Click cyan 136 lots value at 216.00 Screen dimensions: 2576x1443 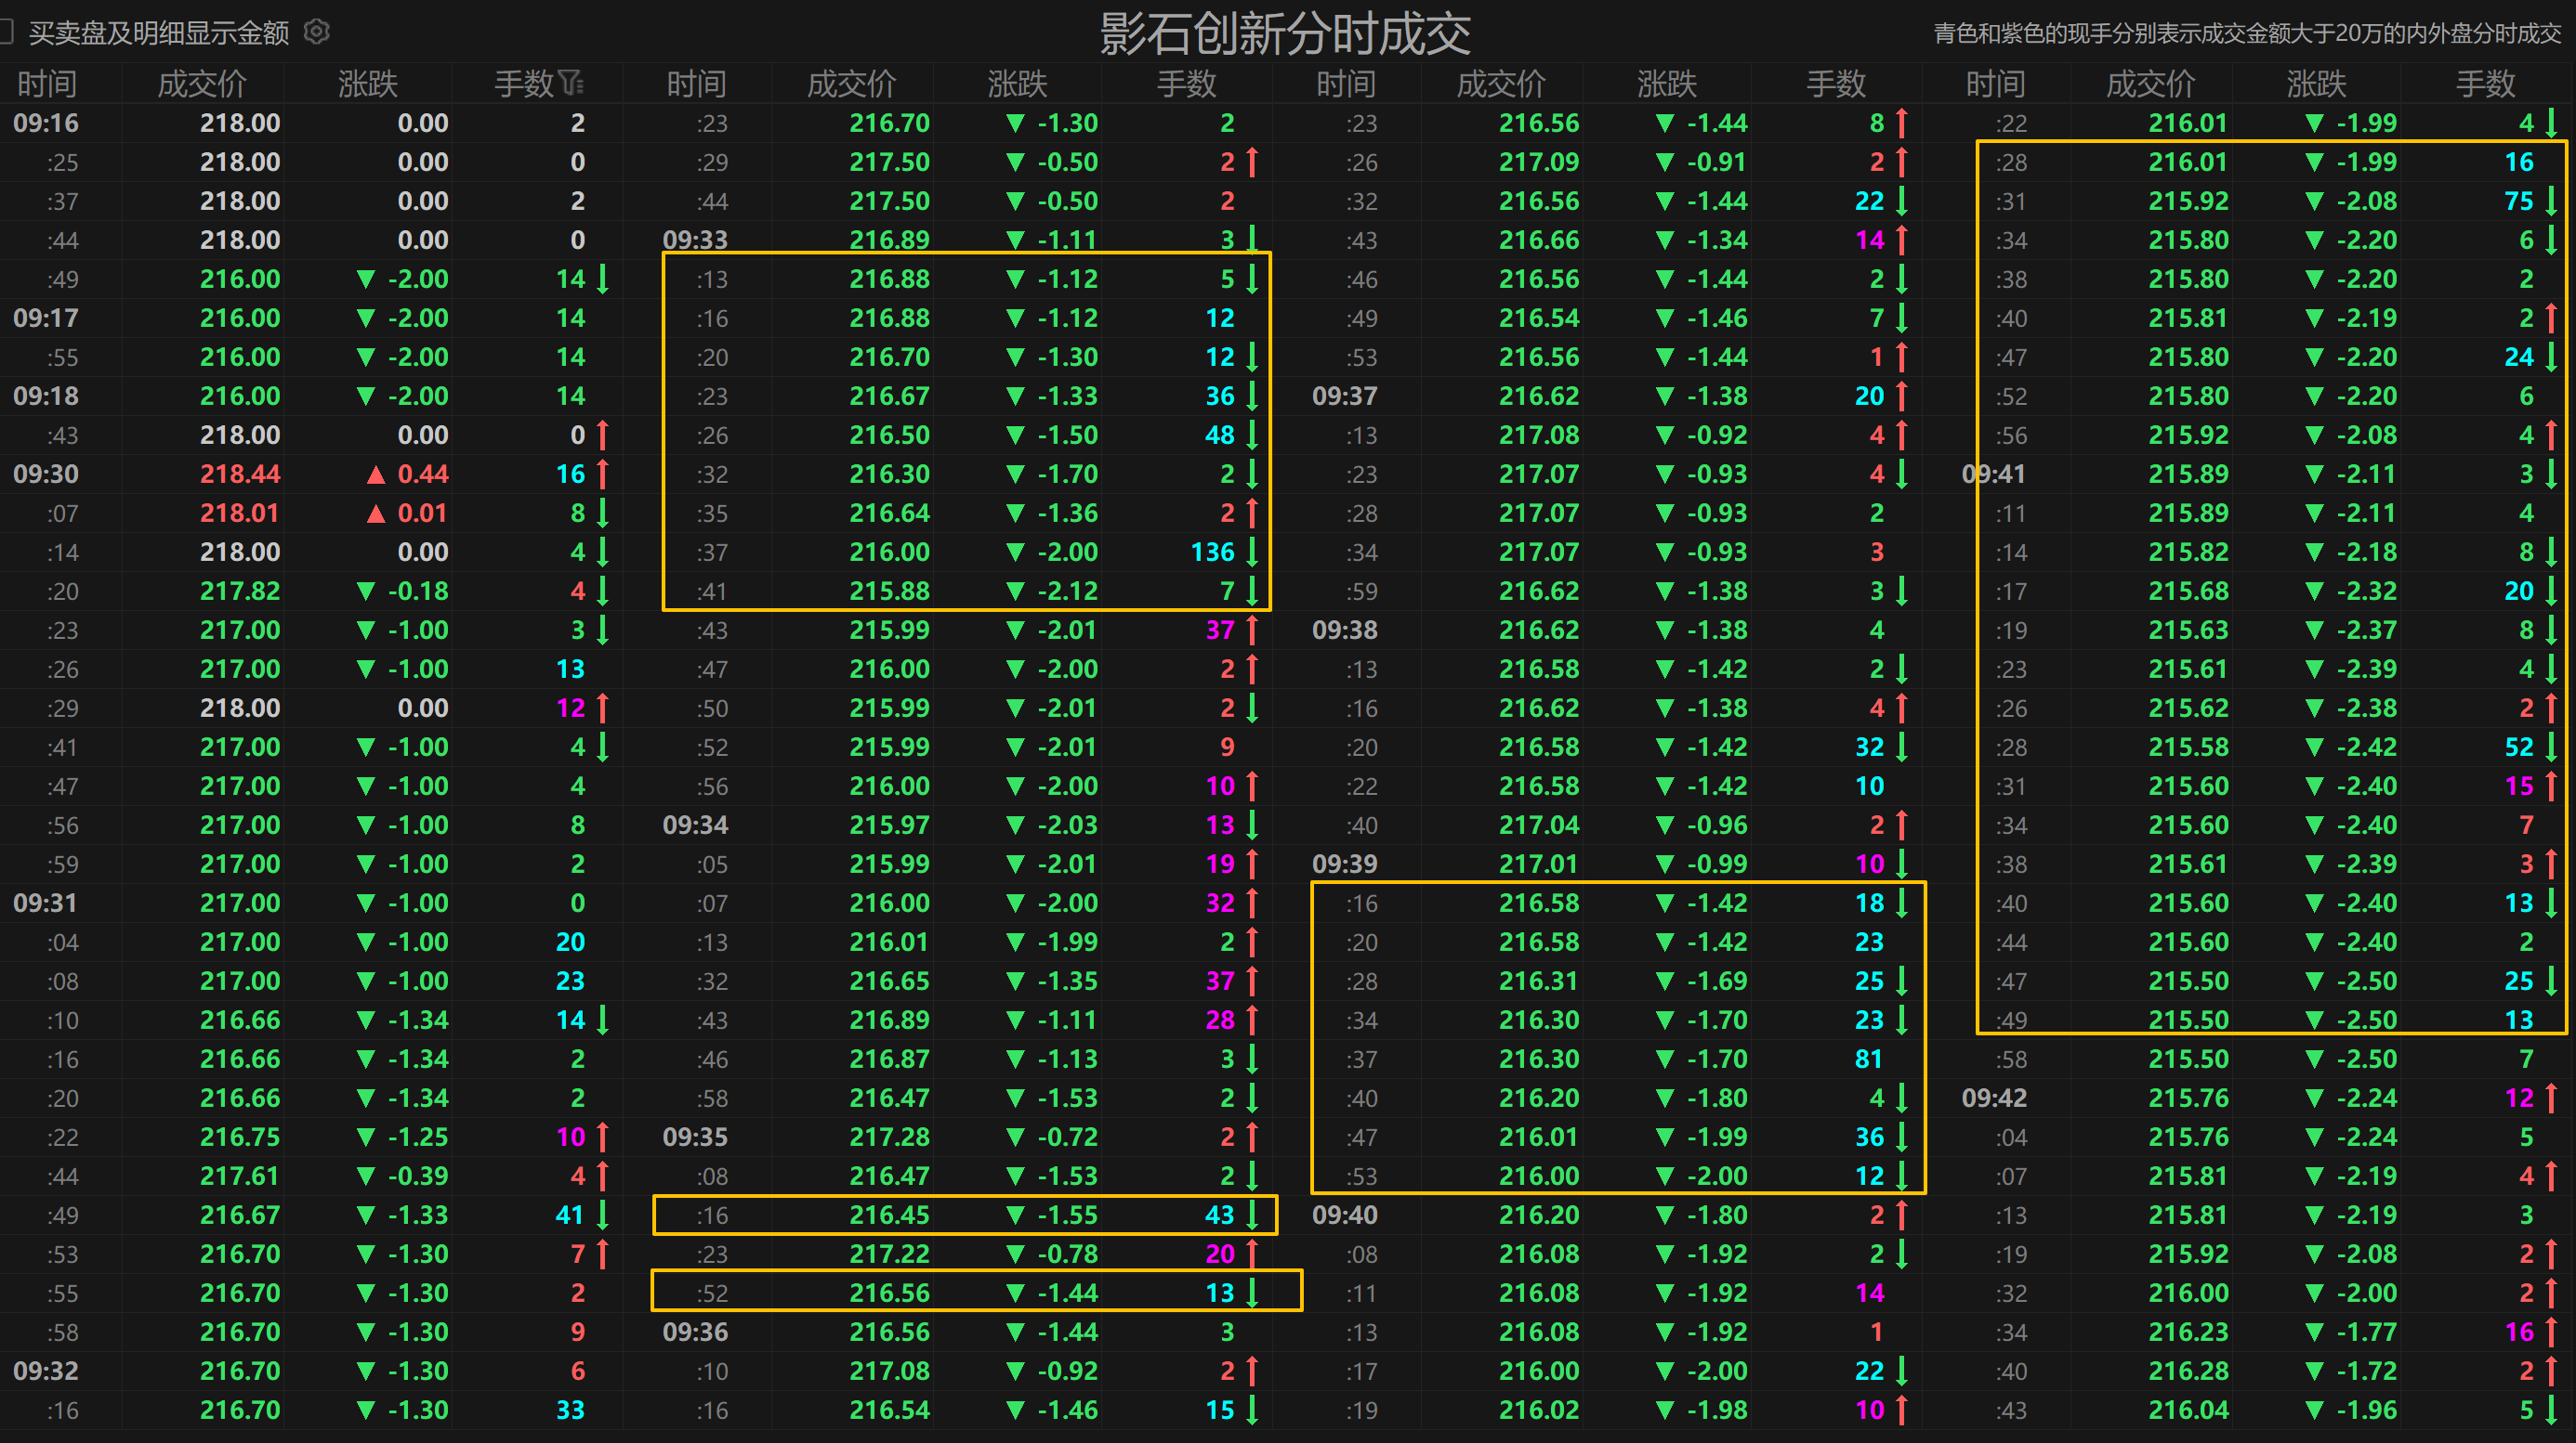tap(1212, 552)
